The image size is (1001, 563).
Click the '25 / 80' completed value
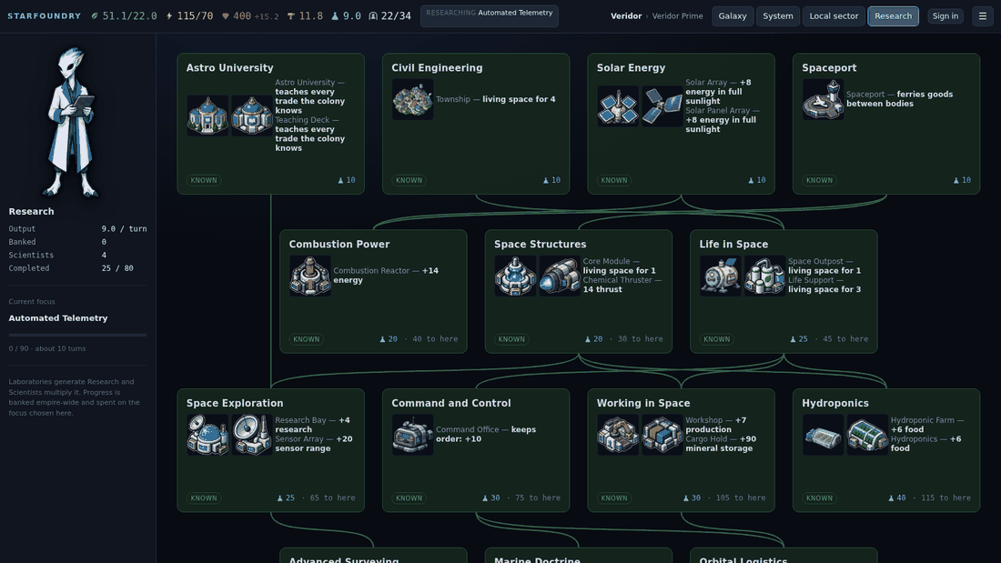pos(117,268)
